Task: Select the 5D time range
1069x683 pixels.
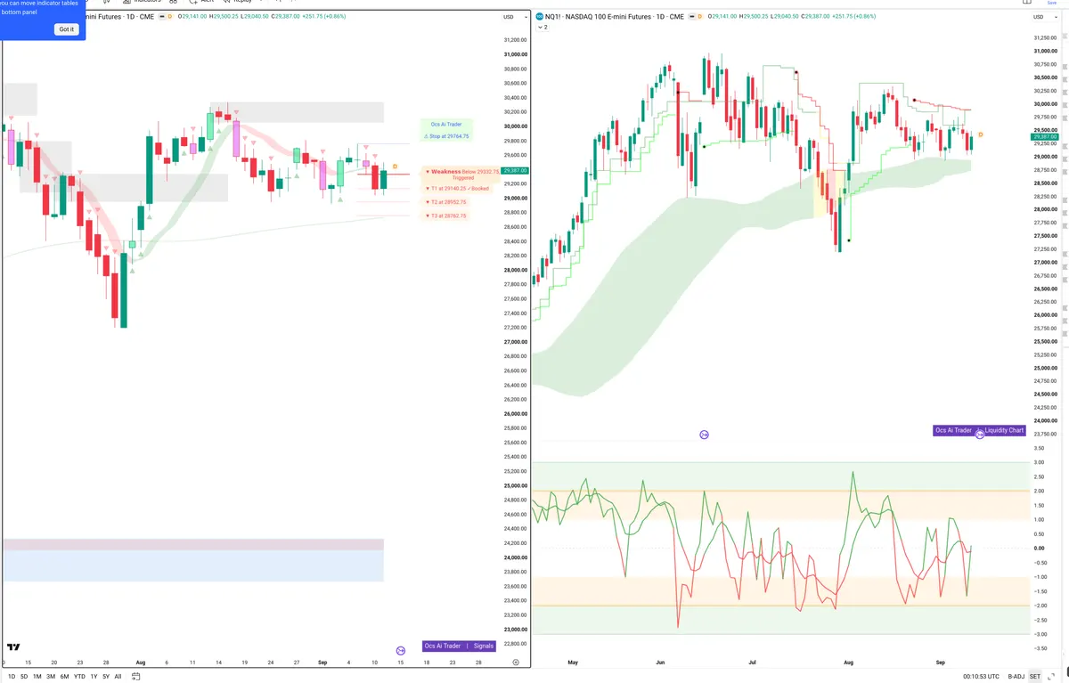Action: pyautogui.click(x=24, y=677)
